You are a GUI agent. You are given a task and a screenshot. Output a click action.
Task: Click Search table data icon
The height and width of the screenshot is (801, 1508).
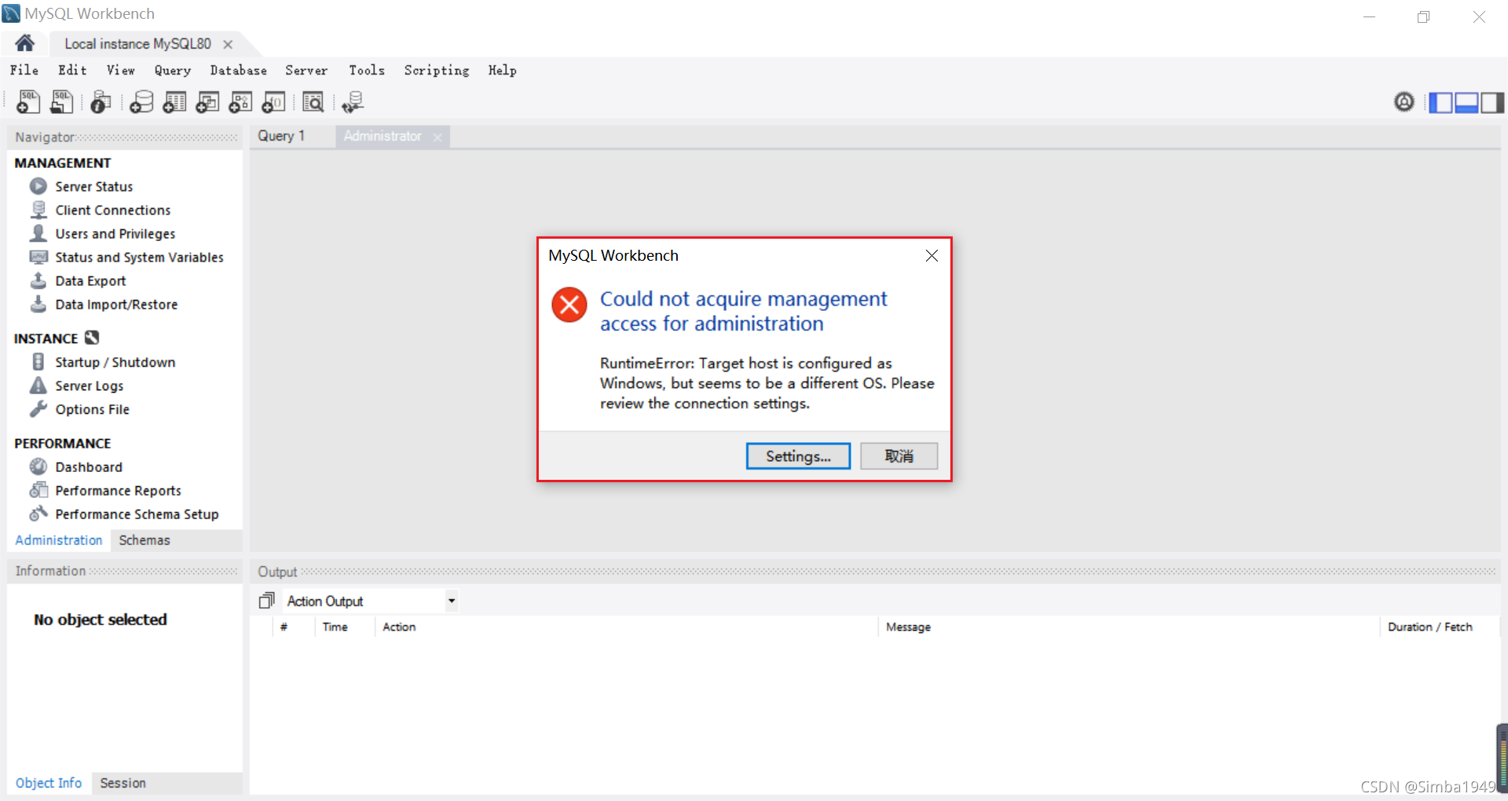click(x=313, y=102)
